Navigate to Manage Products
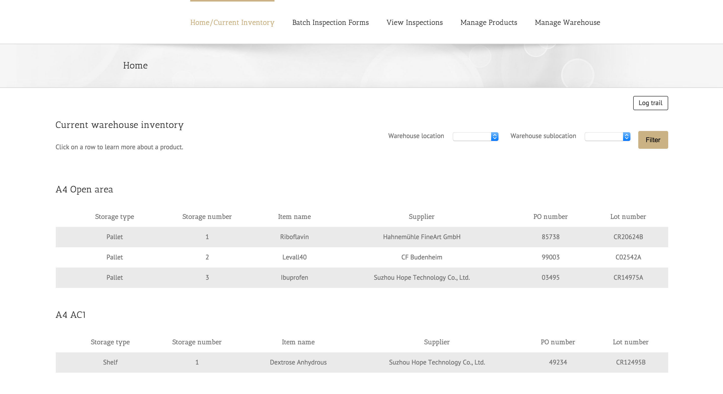 click(x=489, y=22)
